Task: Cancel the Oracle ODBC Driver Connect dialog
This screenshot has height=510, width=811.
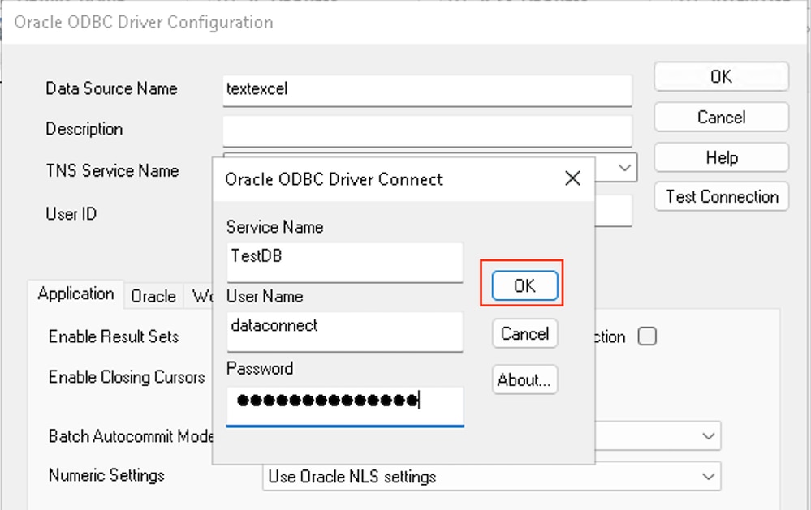Action: (524, 334)
